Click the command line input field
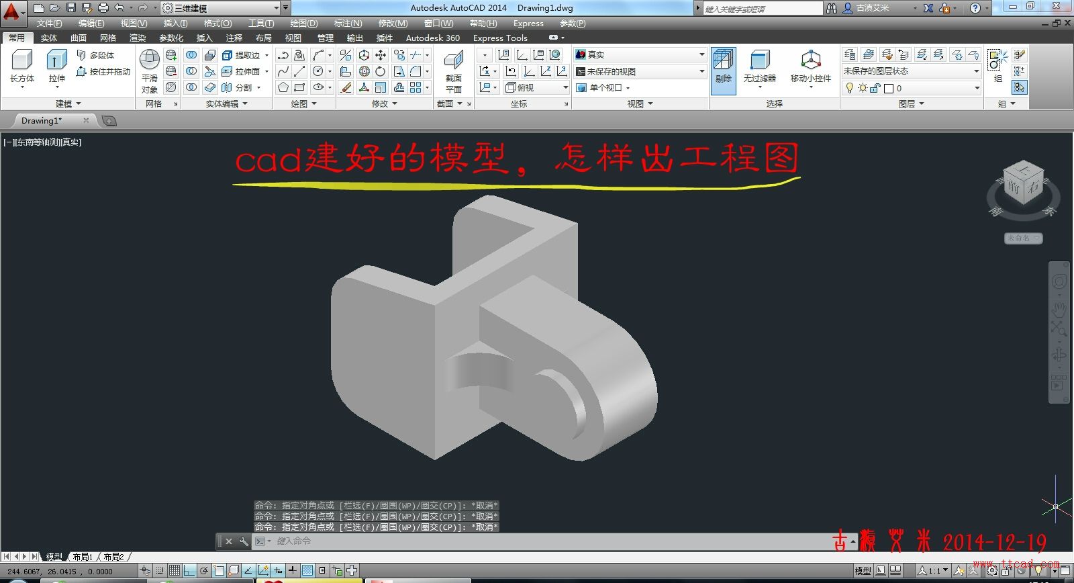 coord(550,541)
